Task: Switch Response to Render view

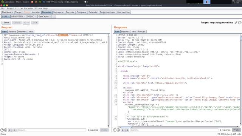Action: click(141, 31)
